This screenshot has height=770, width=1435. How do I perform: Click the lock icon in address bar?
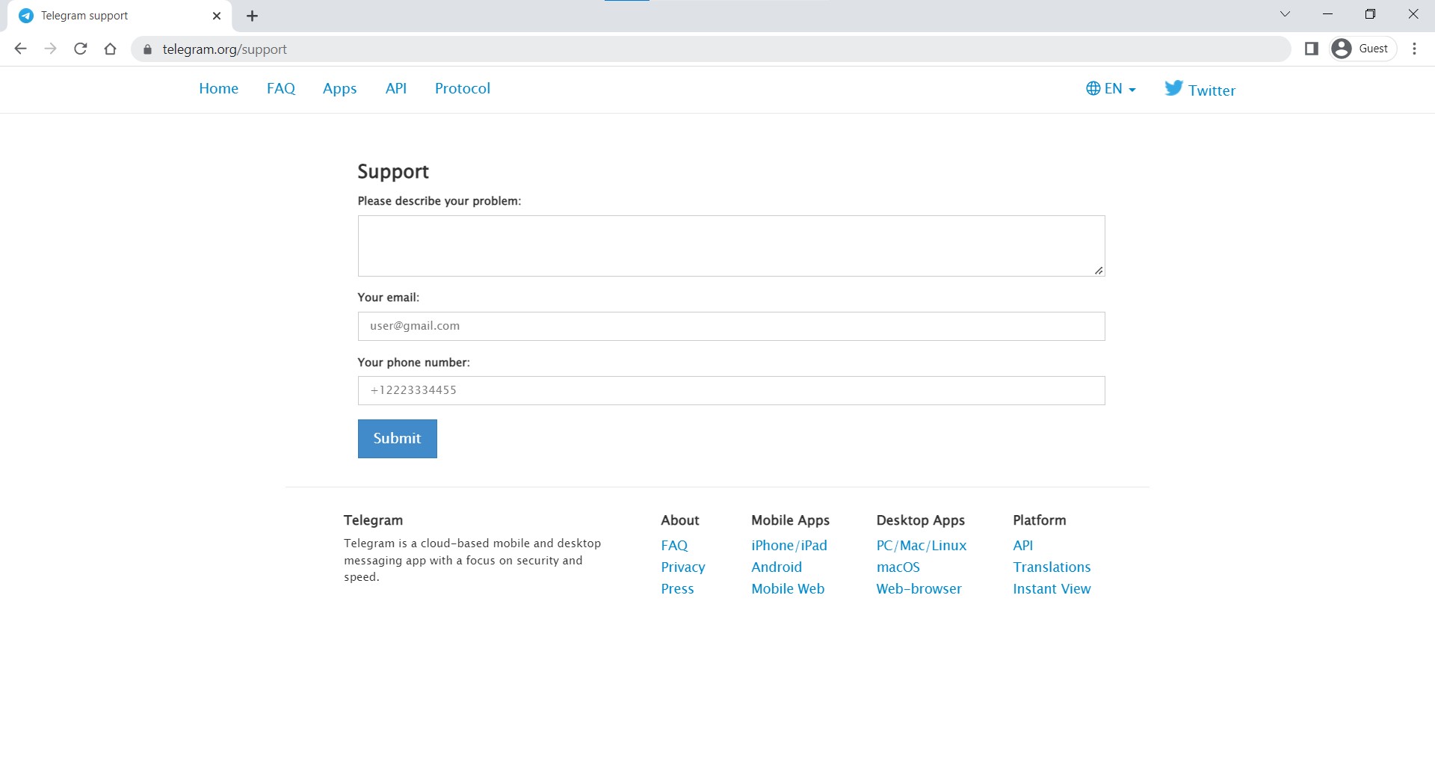147,49
